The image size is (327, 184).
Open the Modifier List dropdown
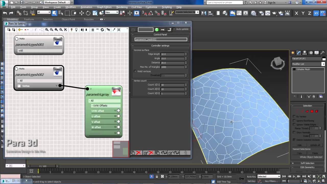click(x=308, y=64)
